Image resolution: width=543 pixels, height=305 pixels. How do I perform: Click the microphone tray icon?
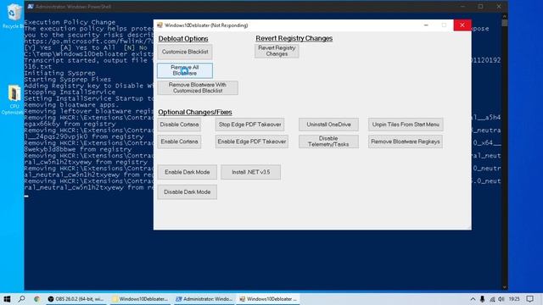[x=483, y=299]
